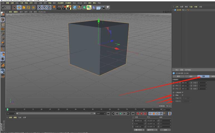Click the camera icon in top toolbar
The height and width of the screenshot is (133, 215).
coord(103,8)
